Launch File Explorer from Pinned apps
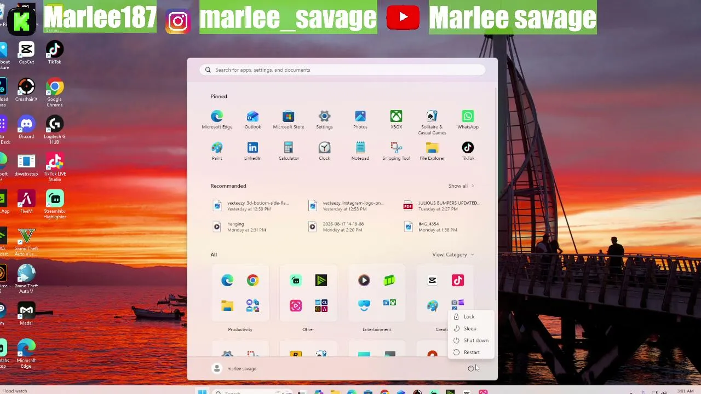The width and height of the screenshot is (701, 394). pos(432,151)
